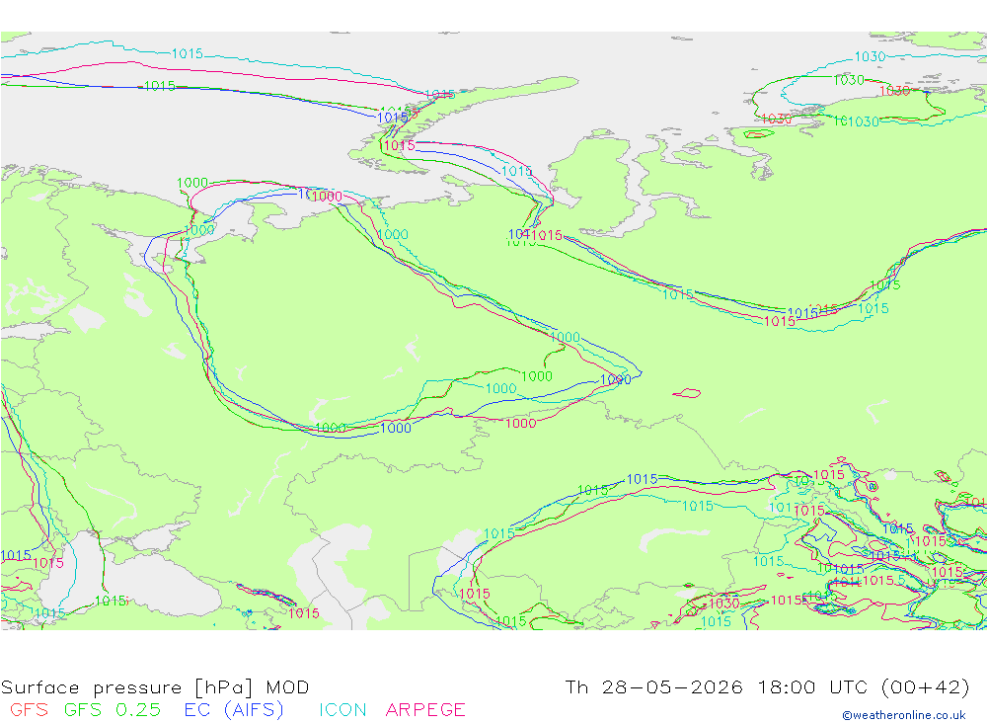Viewport: 987px width, 724px height.
Task: Click the 'Th 28-05-2026 18:00 UTC (00+42)' timestamp
Action: coord(767,686)
